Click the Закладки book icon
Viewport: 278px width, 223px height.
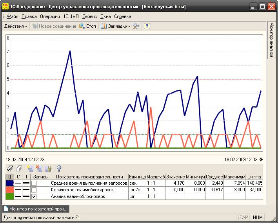pos(104,26)
